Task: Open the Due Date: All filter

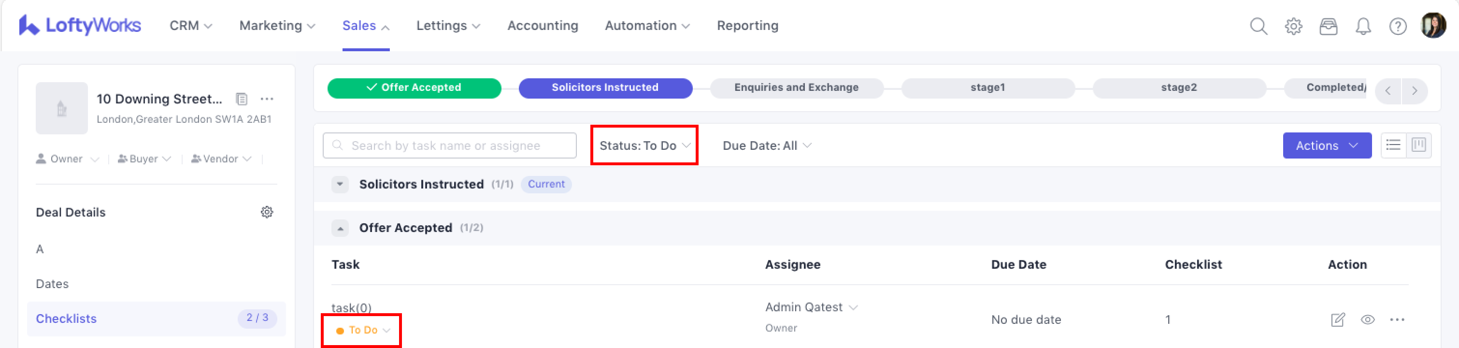Action: coord(767,145)
